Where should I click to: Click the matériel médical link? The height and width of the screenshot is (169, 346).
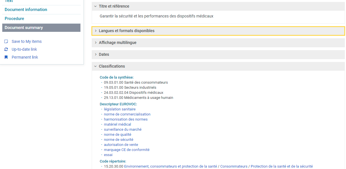point(117,124)
